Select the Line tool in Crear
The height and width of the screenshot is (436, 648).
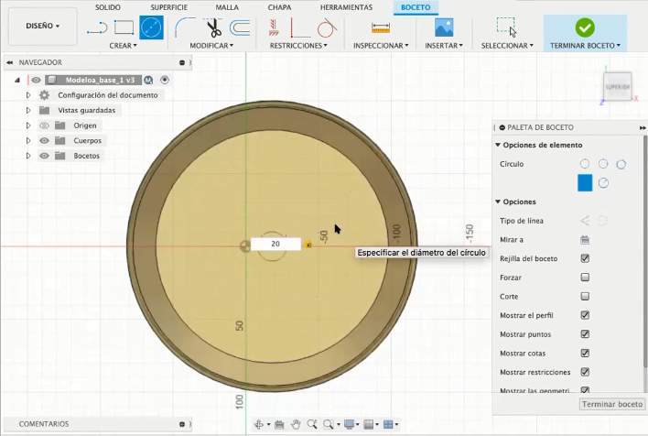coord(97,28)
